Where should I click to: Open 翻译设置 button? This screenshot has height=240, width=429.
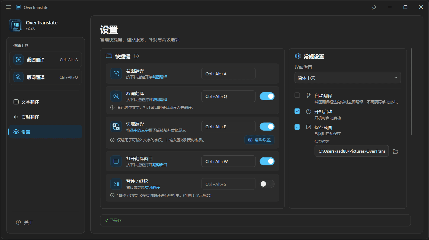pyautogui.click(x=260, y=140)
